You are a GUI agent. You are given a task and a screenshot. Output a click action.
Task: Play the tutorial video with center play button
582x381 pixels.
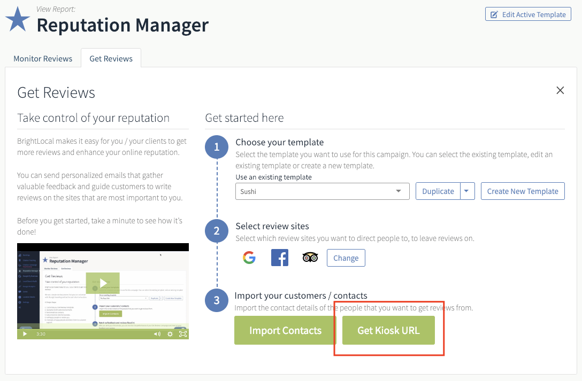tap(103, 284)
